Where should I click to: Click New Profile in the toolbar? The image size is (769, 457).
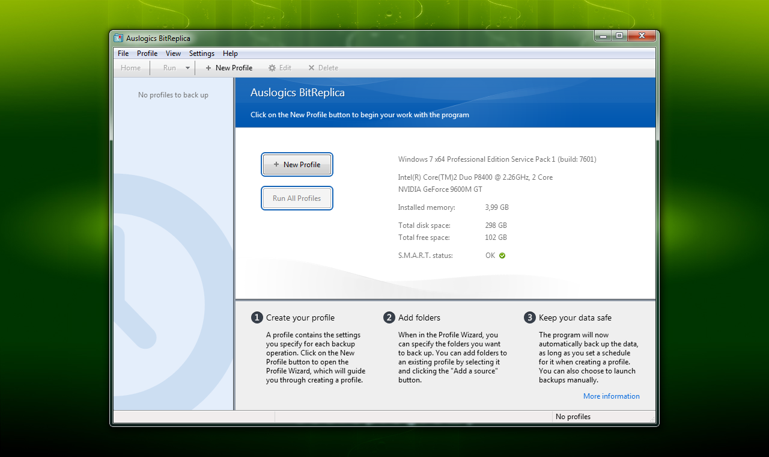229,68
